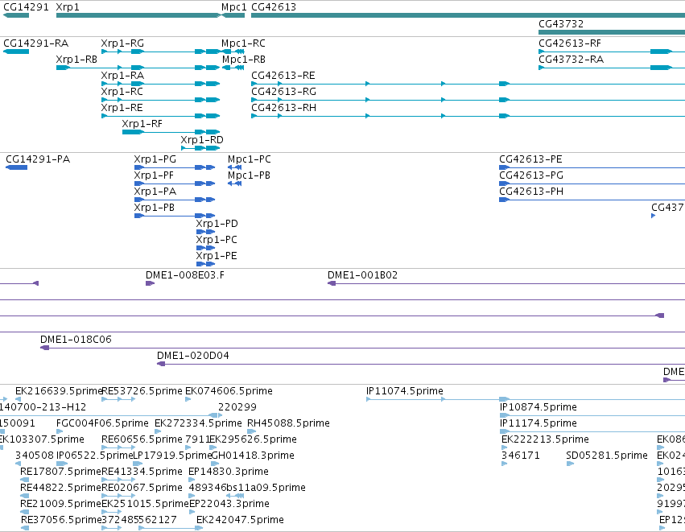This screenshot has height=532, width=685.
Task: Open the 220299 feature label
Action: coord(237,407)
